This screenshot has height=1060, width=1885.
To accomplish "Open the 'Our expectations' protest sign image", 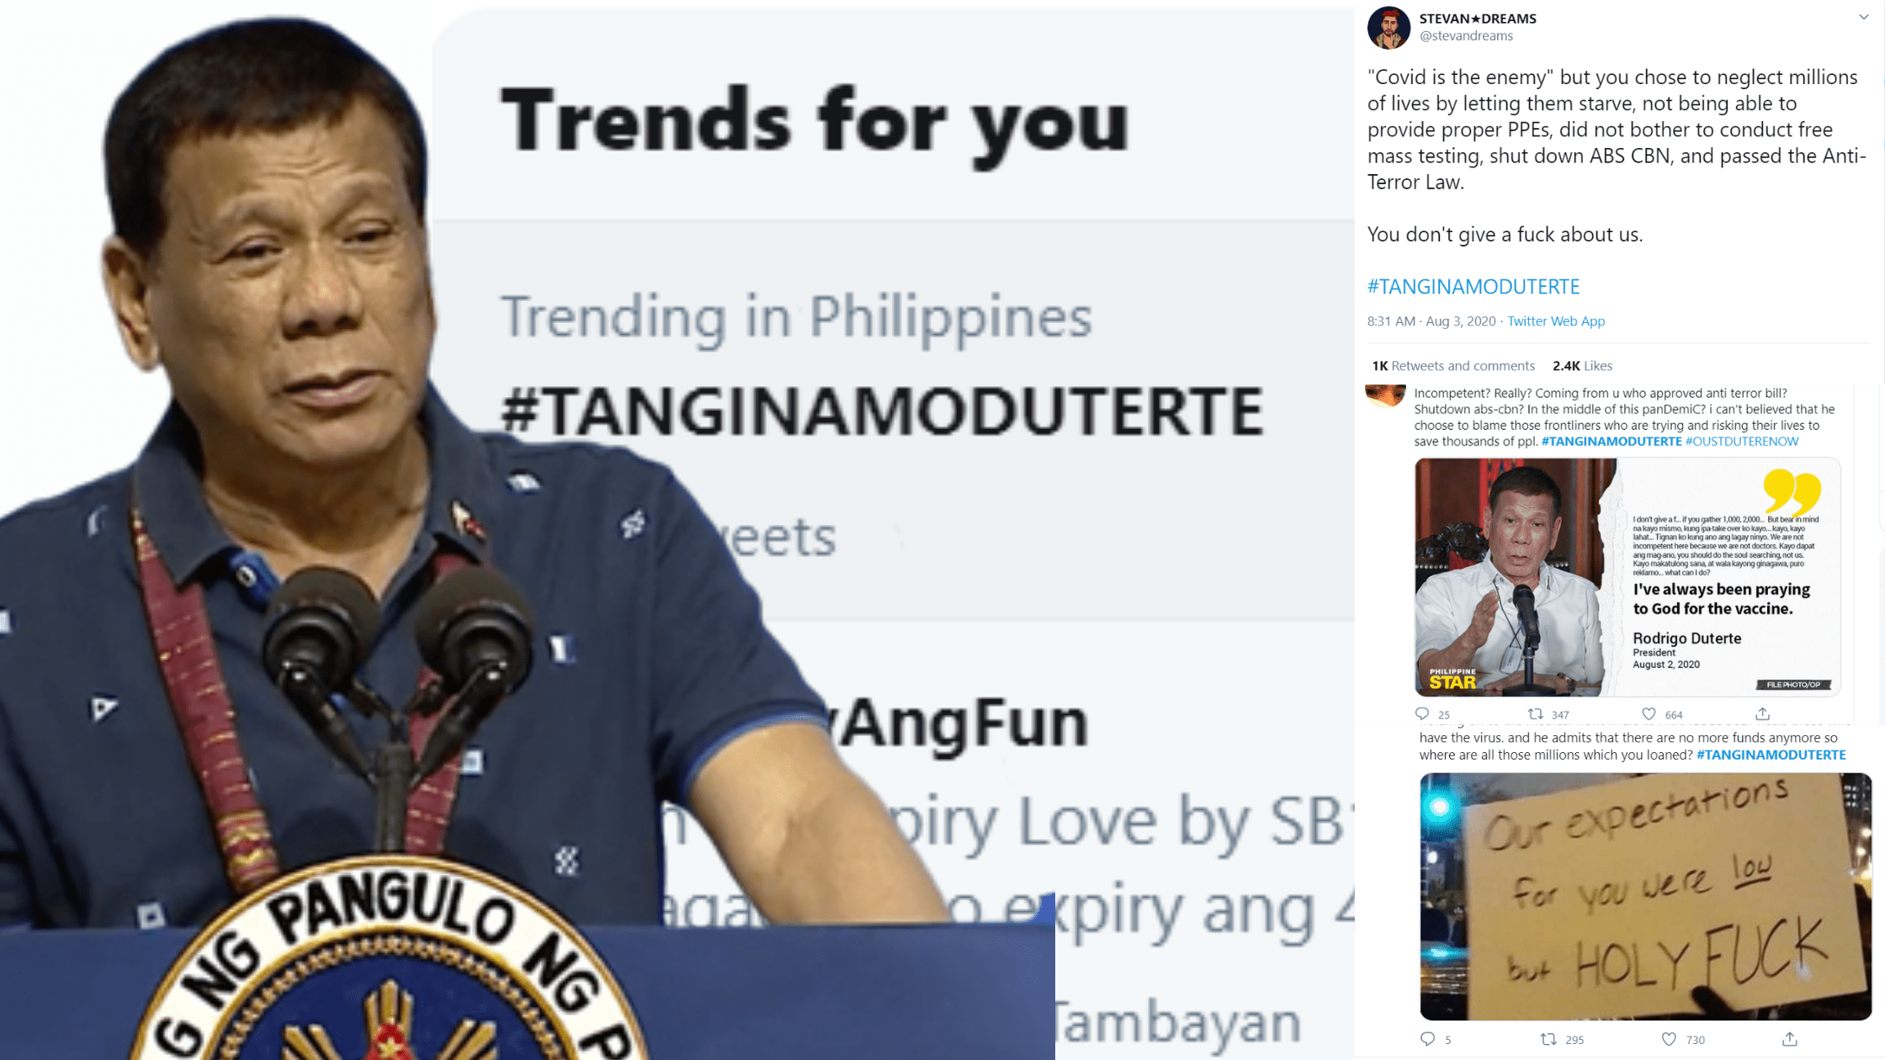I will tap(1646, 897).
